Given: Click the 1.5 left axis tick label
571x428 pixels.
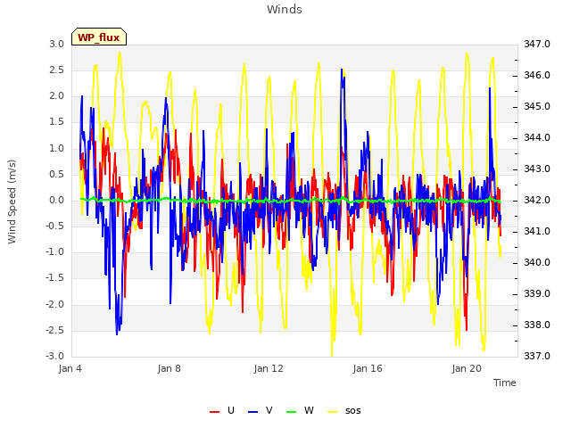Looking at the screenshot, I should click(57, 122).
